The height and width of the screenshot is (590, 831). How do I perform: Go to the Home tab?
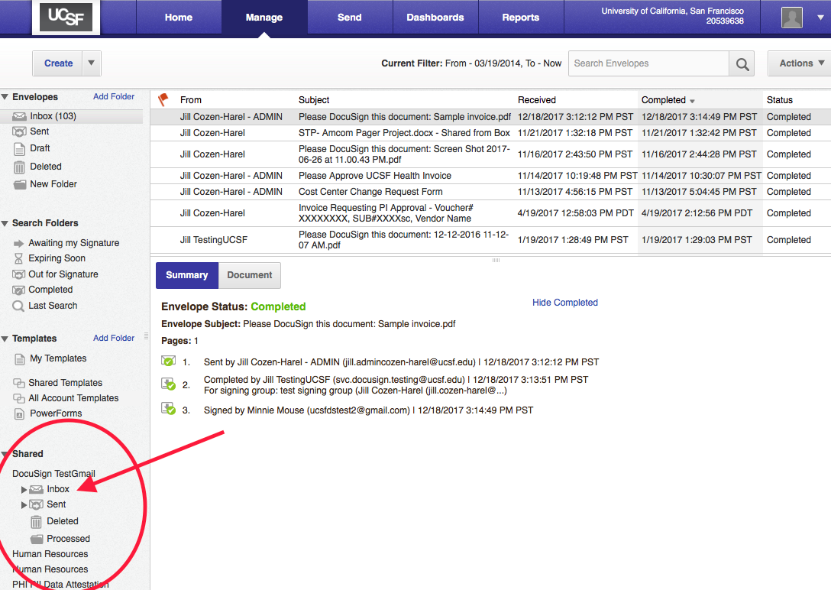point(179,18)
